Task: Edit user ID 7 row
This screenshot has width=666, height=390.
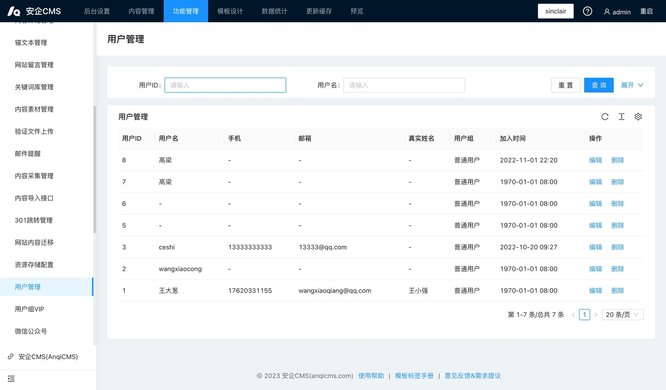Action: pyautogui.click(x=596, y=182)
